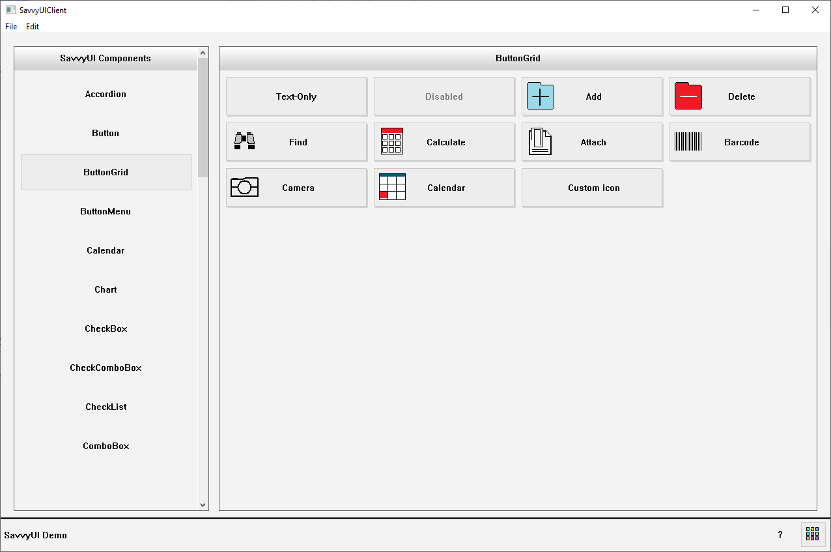This screenshot has height=552, width=831.
Task: Click the Attach paperclip document icon
Action: tap(540, 141)
